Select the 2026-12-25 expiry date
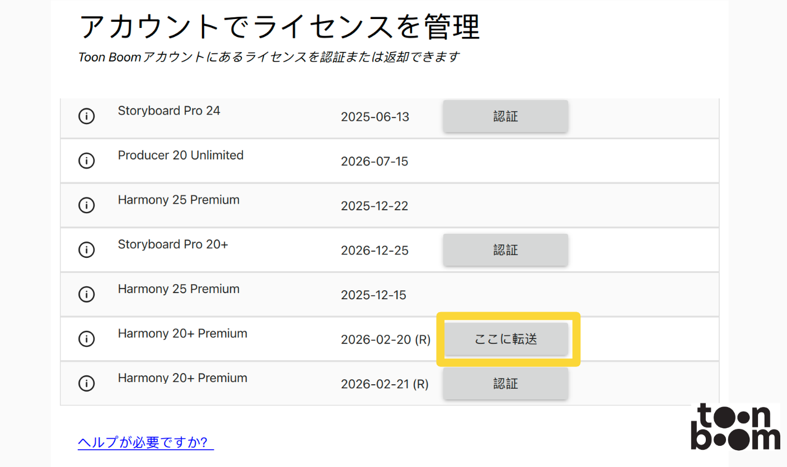787x467 pixels. 374,251
